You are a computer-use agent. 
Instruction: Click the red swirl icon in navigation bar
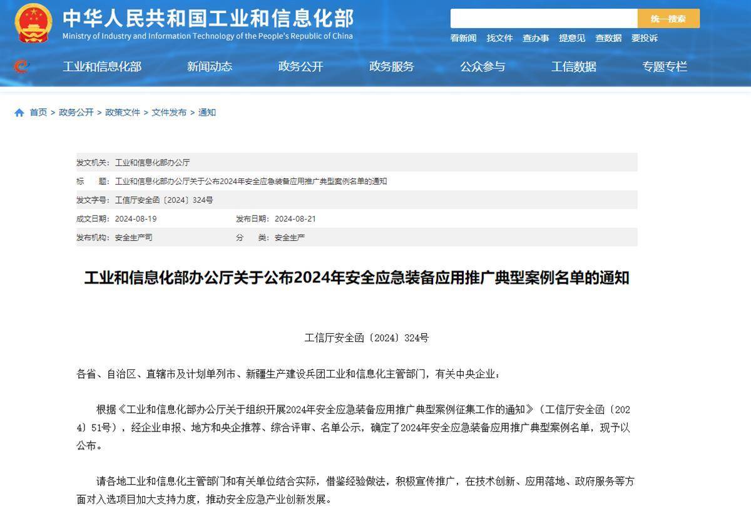click(x=21, y=66)
